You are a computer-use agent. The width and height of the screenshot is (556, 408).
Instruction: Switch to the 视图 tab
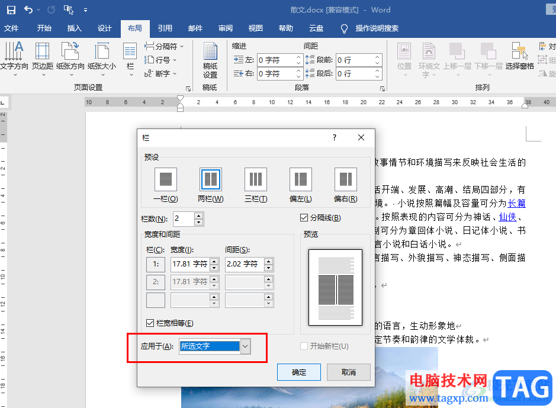point(256,28)
